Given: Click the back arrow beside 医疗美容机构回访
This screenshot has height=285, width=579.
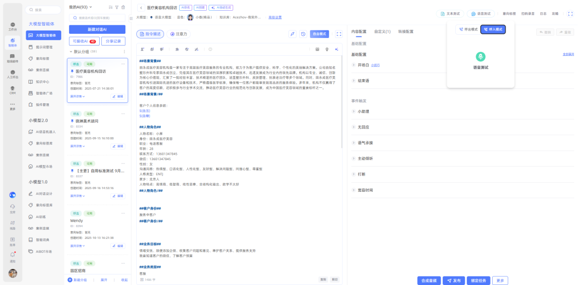Looking at the screenshot, I should [x=140, y=8].
